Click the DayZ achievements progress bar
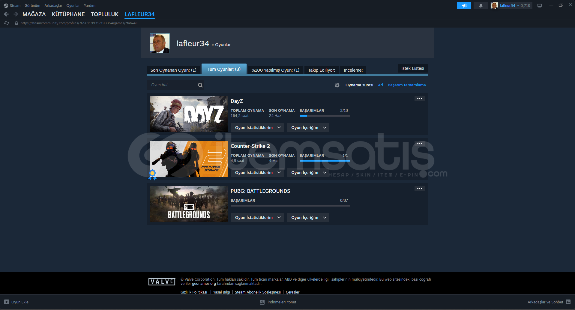This screenshot has width=575, height=310. [x=325, y=116]
